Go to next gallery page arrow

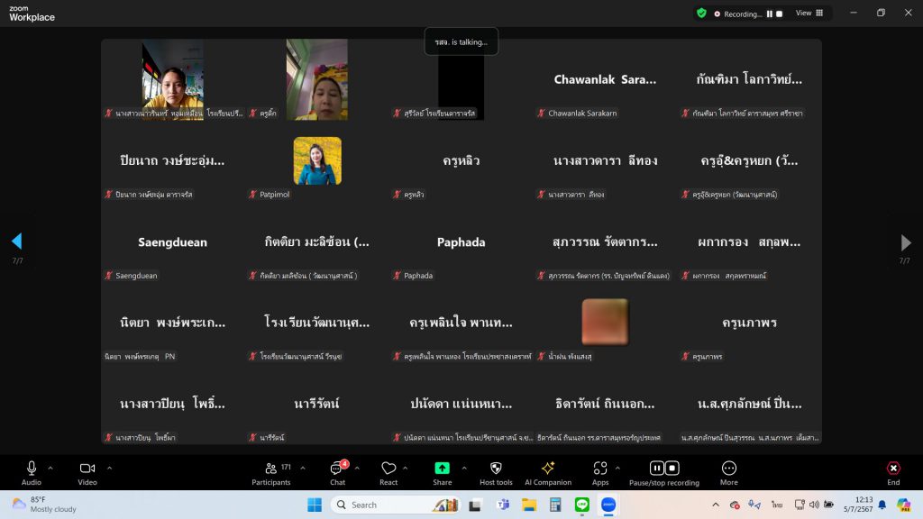906,242
